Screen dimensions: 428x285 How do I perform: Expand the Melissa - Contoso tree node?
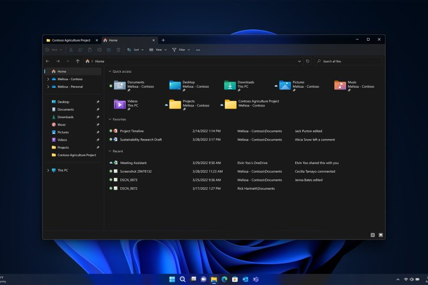(x=48, y=79)
